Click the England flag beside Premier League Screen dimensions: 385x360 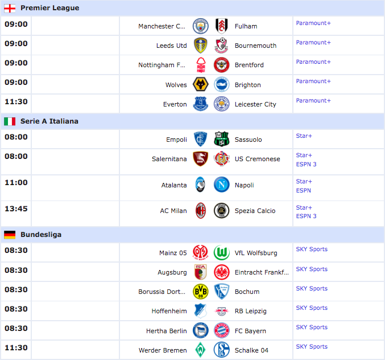click(10, 9)
